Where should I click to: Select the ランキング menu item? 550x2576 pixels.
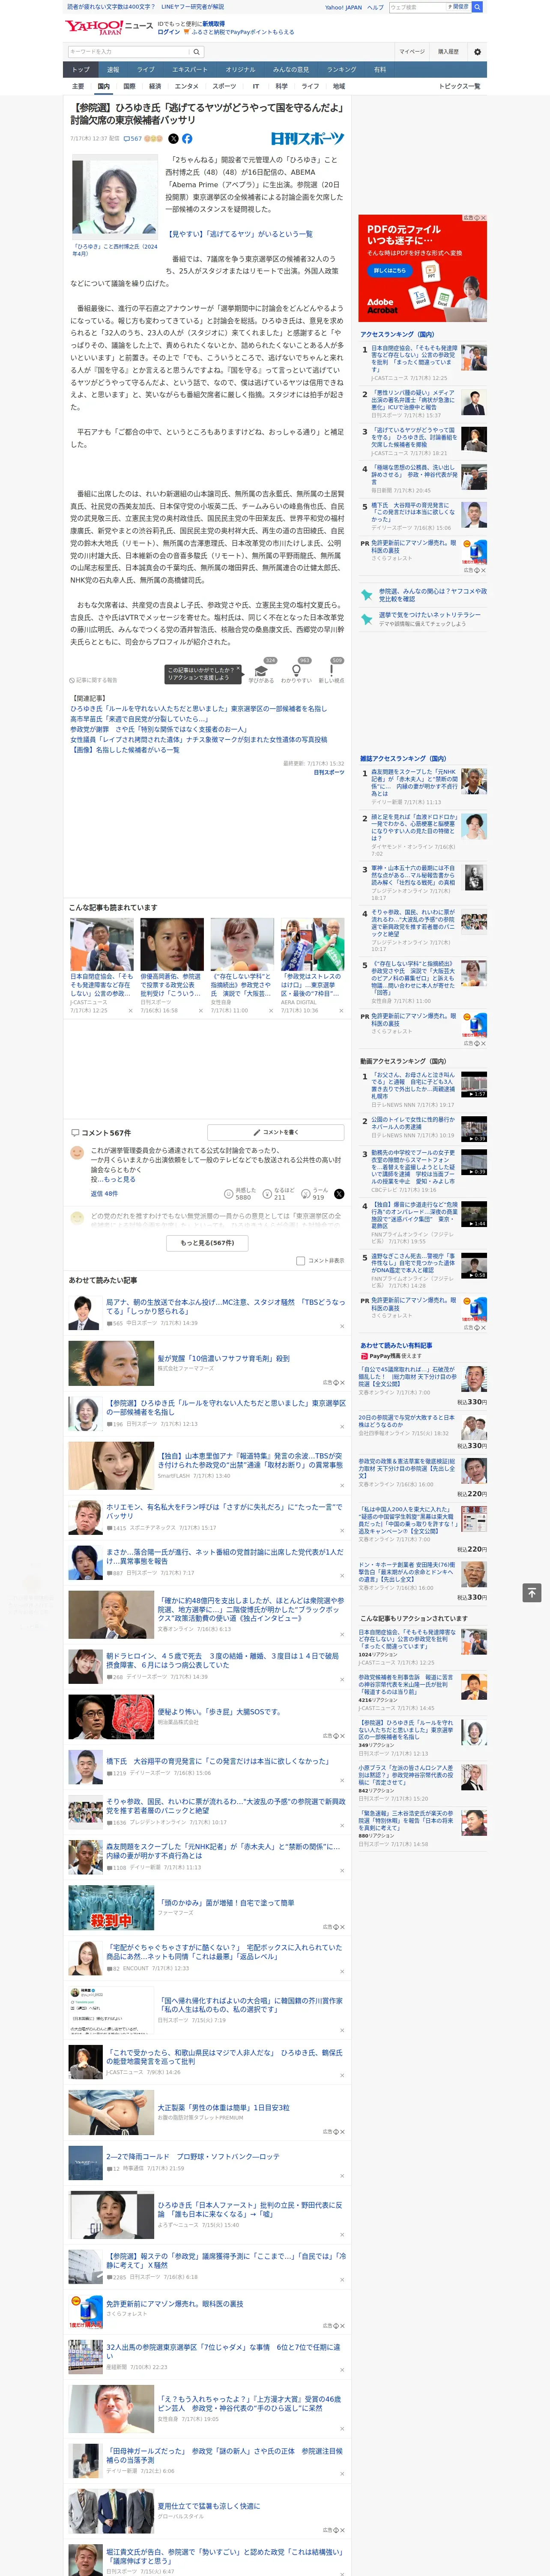341,70
